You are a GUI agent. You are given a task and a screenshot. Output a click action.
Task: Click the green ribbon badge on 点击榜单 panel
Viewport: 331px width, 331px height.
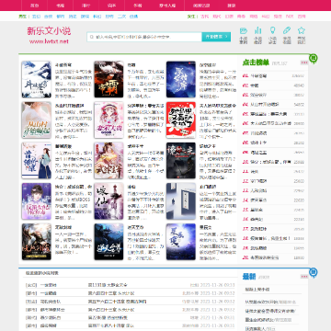coord(313,58)
